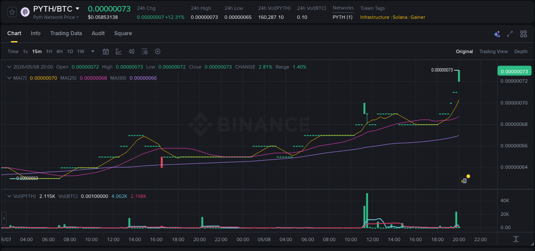Select the Time line chart interval
The width and height of the screenshot is (535, 251).
point(13,51)
